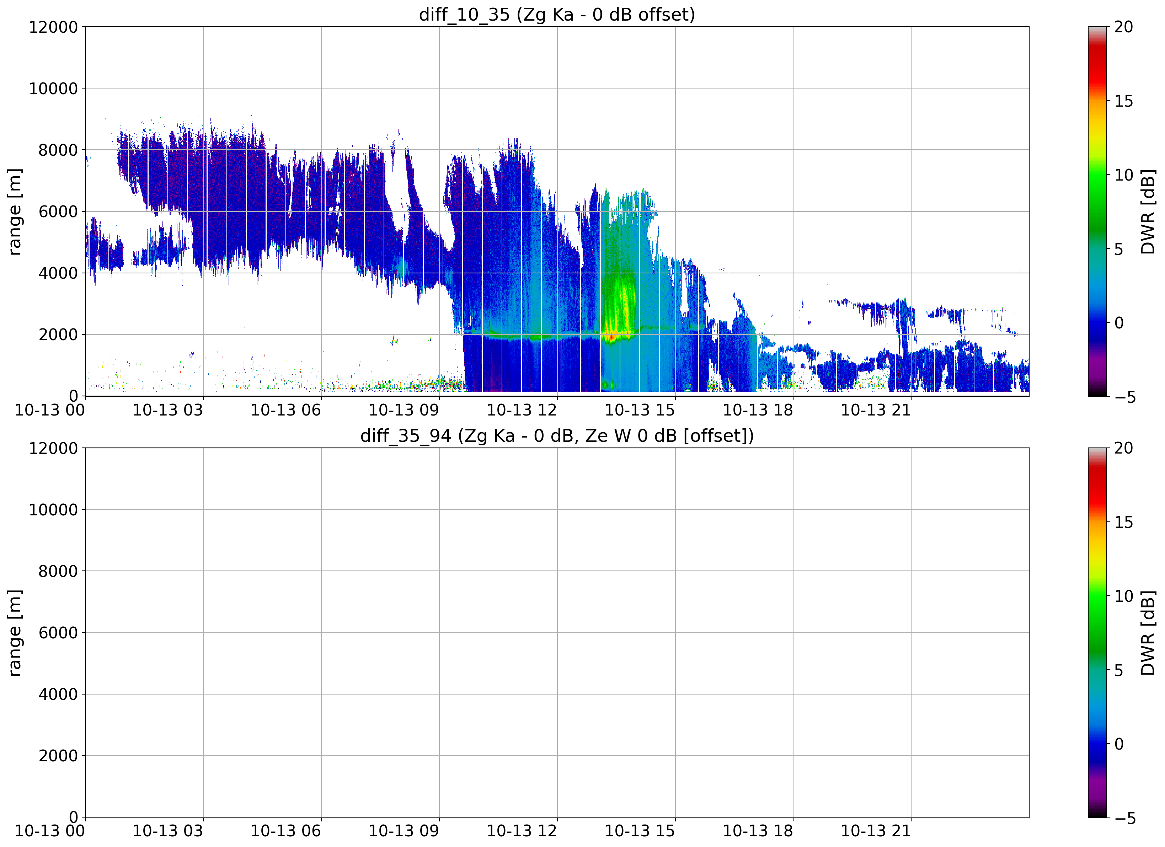Click the "10-13 06" x-tick under the bottom plot
The height and width of the screenshot is (847, 1165).
click(285, 831)
